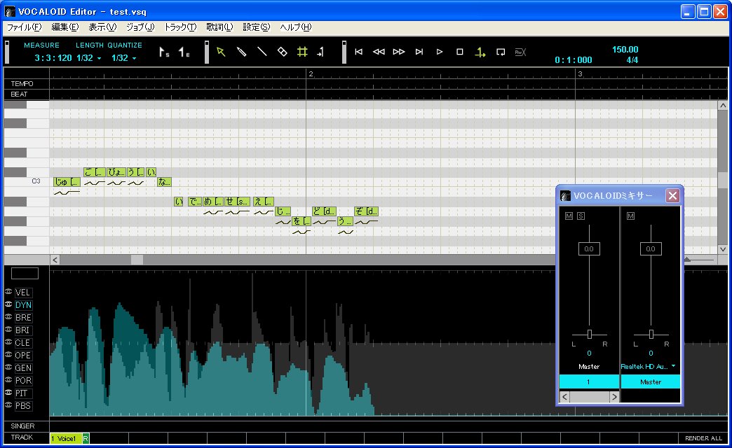This screenshot has height=448, width=732.
Task: Jump to the song start
Action: click(358, 52)
